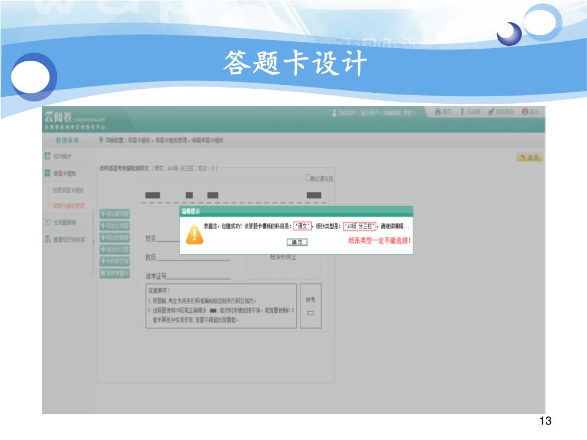Click the 温馨提示 dialog title bar

(x=296, y=211)
